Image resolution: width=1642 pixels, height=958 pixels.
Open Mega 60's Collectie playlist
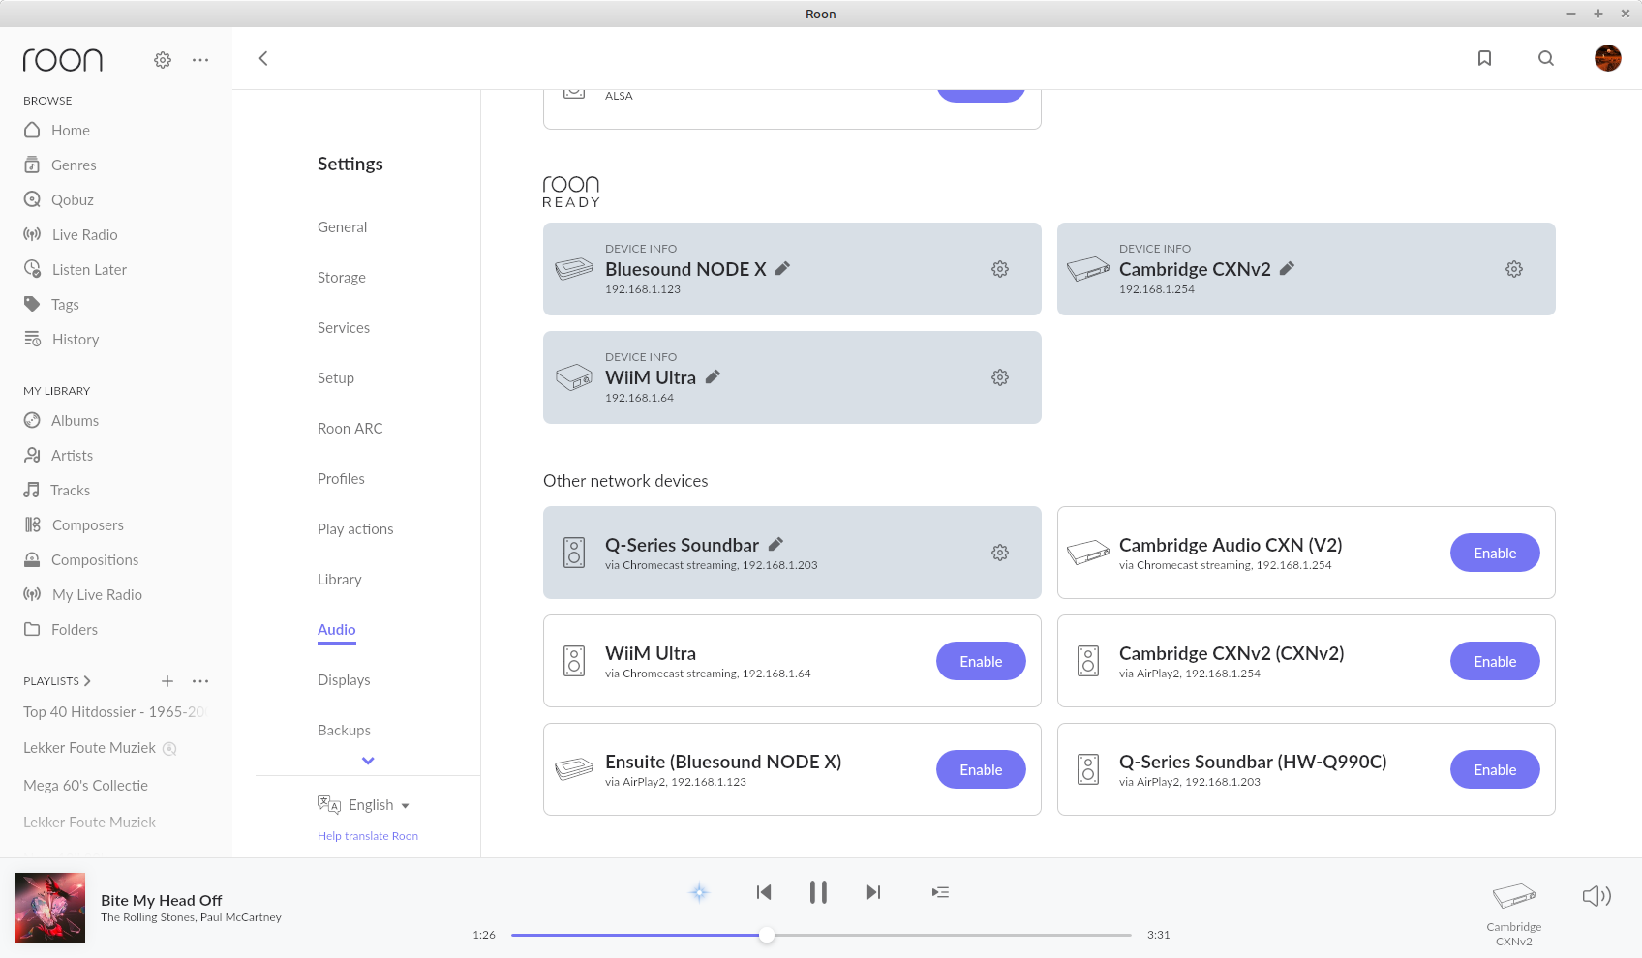tap(86, 786)
